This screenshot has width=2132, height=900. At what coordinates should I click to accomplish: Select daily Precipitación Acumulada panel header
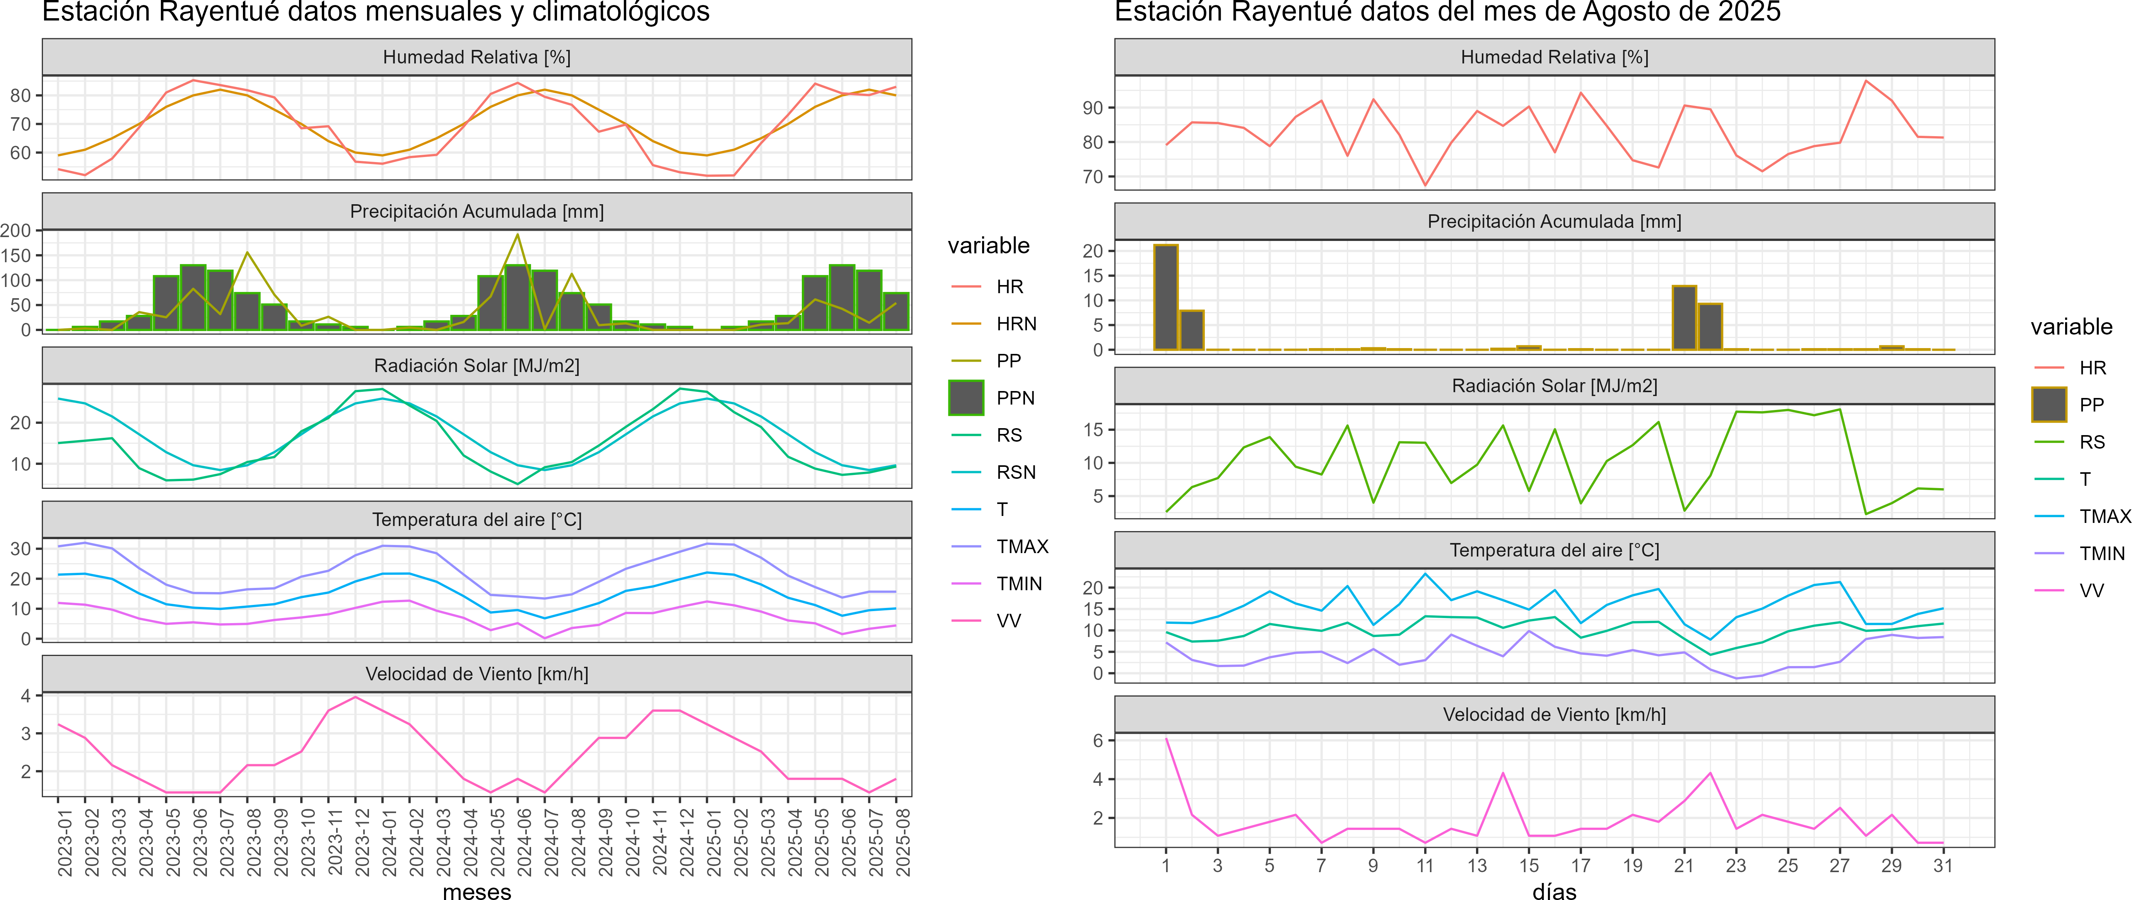1553,222
